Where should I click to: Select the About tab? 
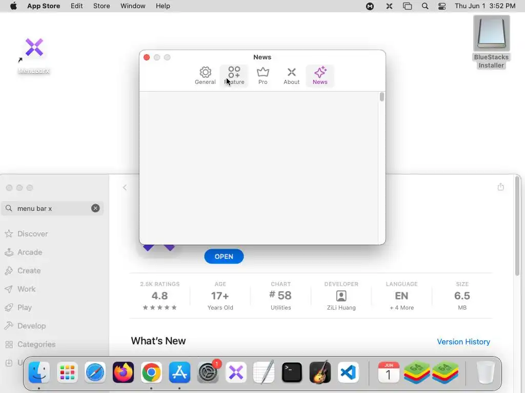[292, 76]
